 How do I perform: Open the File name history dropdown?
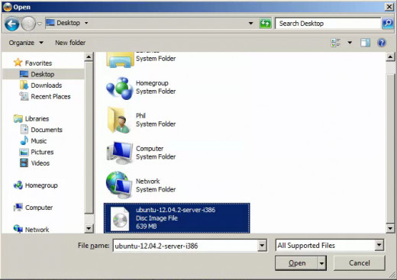coord(262,246)
